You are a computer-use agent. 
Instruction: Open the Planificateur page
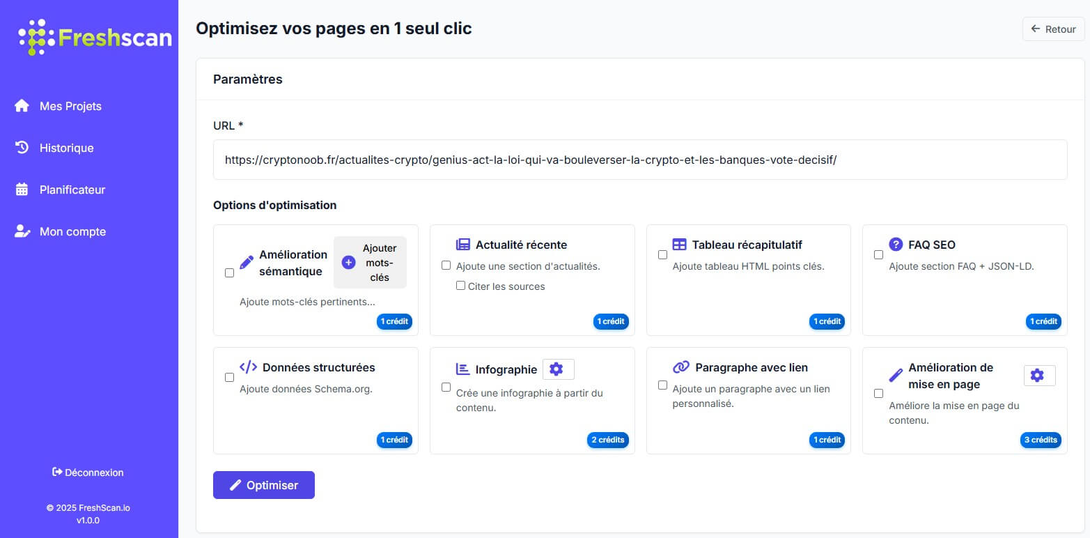pyautogui.click(x=72, y=190)
